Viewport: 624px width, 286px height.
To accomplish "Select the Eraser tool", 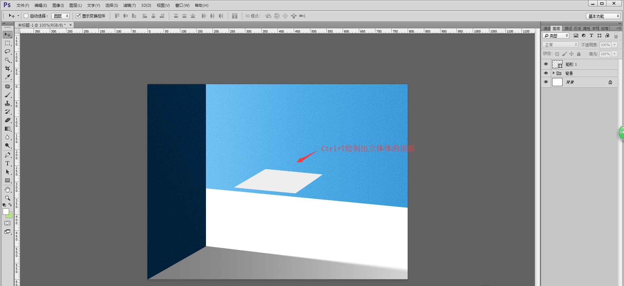I will (x=7, y=120).
